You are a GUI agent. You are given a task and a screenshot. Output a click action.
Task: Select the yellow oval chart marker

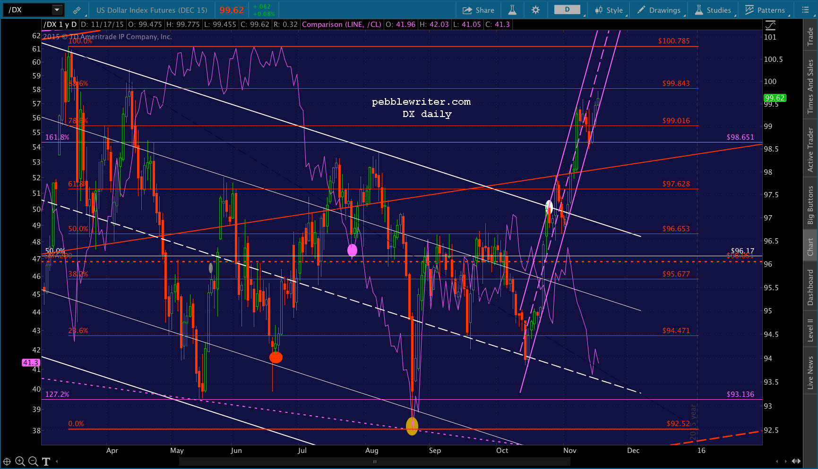point(412,426)
